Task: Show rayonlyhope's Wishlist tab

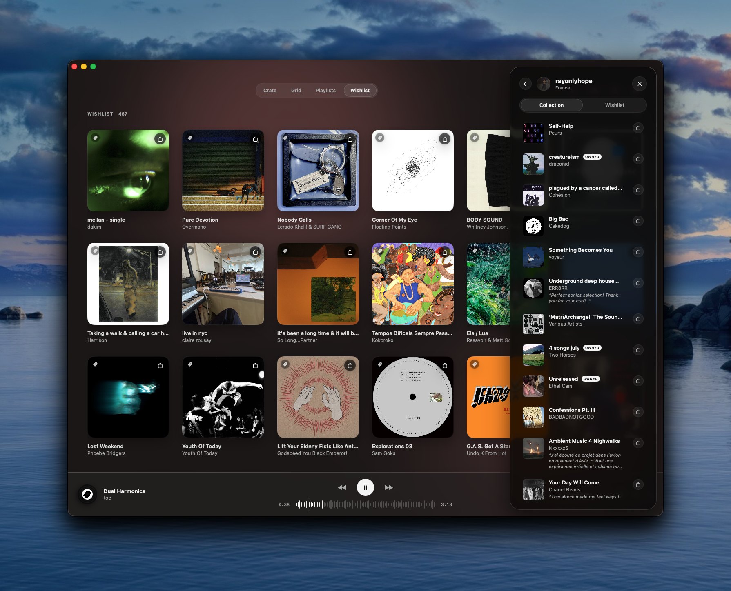Action: point(615,105)
